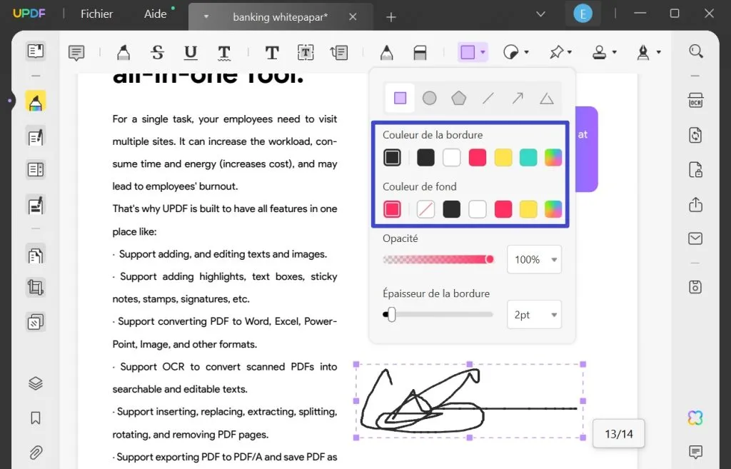This screenshot has height=469, width=731.
Task: Select the Text Box tool
Action: pyautogui.click(x=306, y=53)
